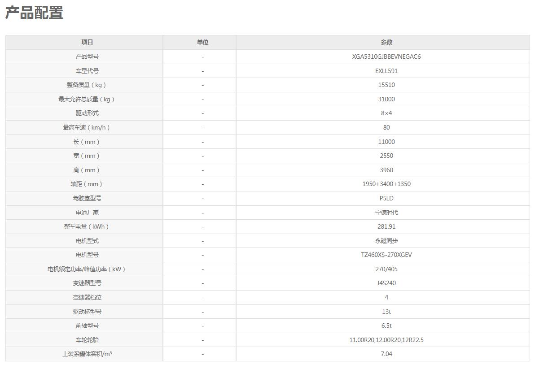Screen dimensions: 535x369
Task: Select the 8×4 drive form value
Action: point(386,113)
